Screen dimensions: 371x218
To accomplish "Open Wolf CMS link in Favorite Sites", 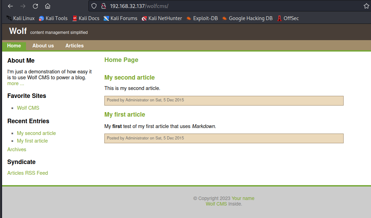I will [x=28, y=108].
